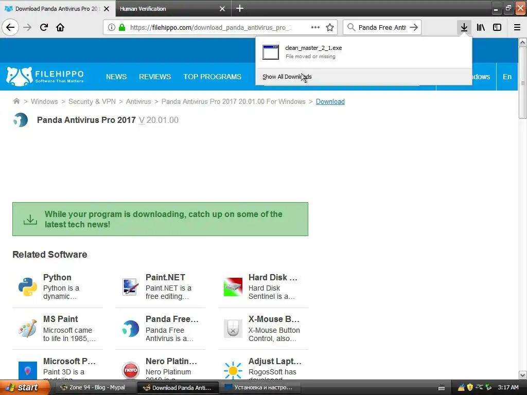527x395 pixels.
Task: Reload the current page
Action: click(44, 27)
